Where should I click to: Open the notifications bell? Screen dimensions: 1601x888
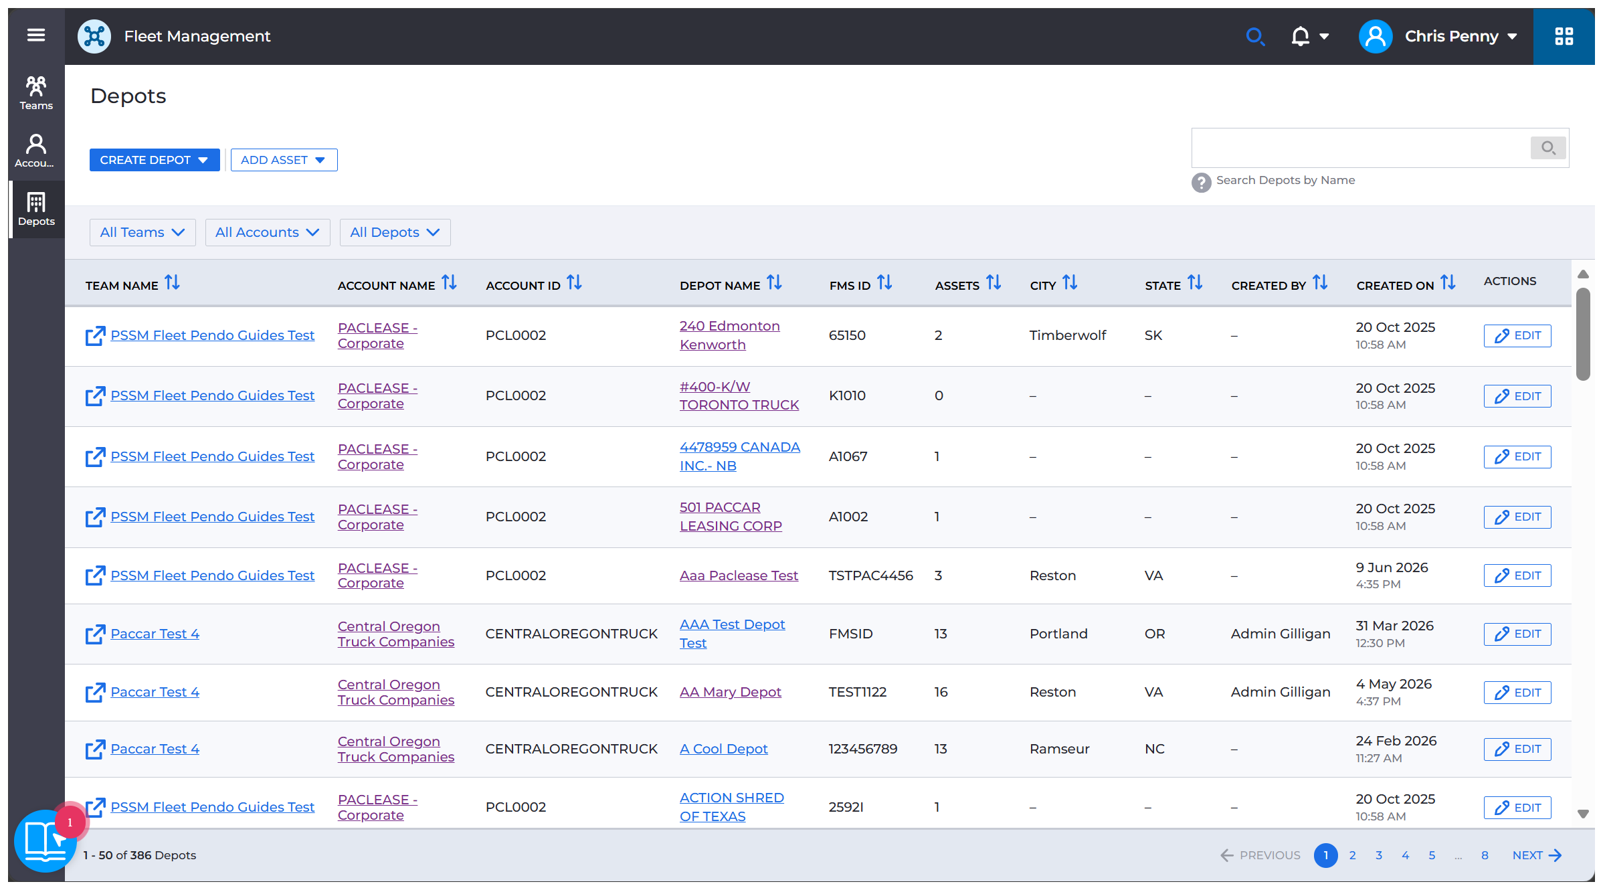[1300, 36]
